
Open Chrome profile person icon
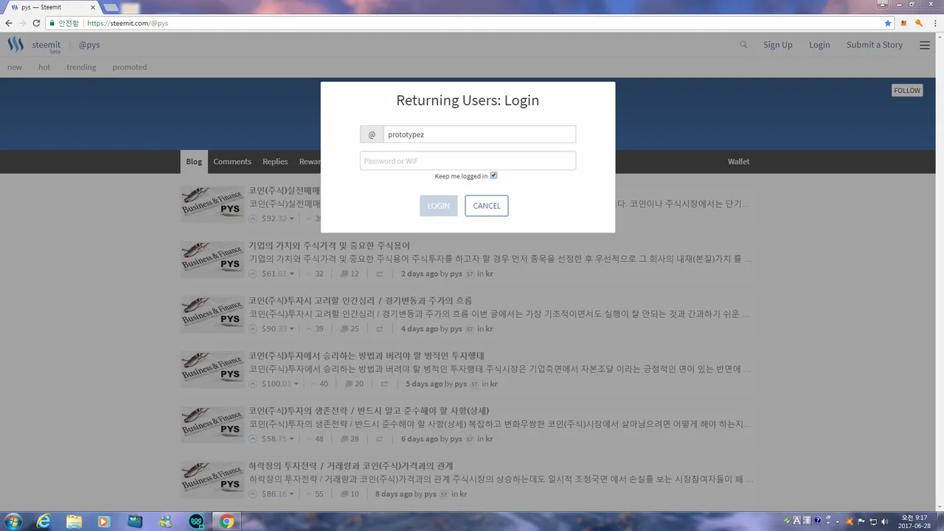(x=883, y=4)
